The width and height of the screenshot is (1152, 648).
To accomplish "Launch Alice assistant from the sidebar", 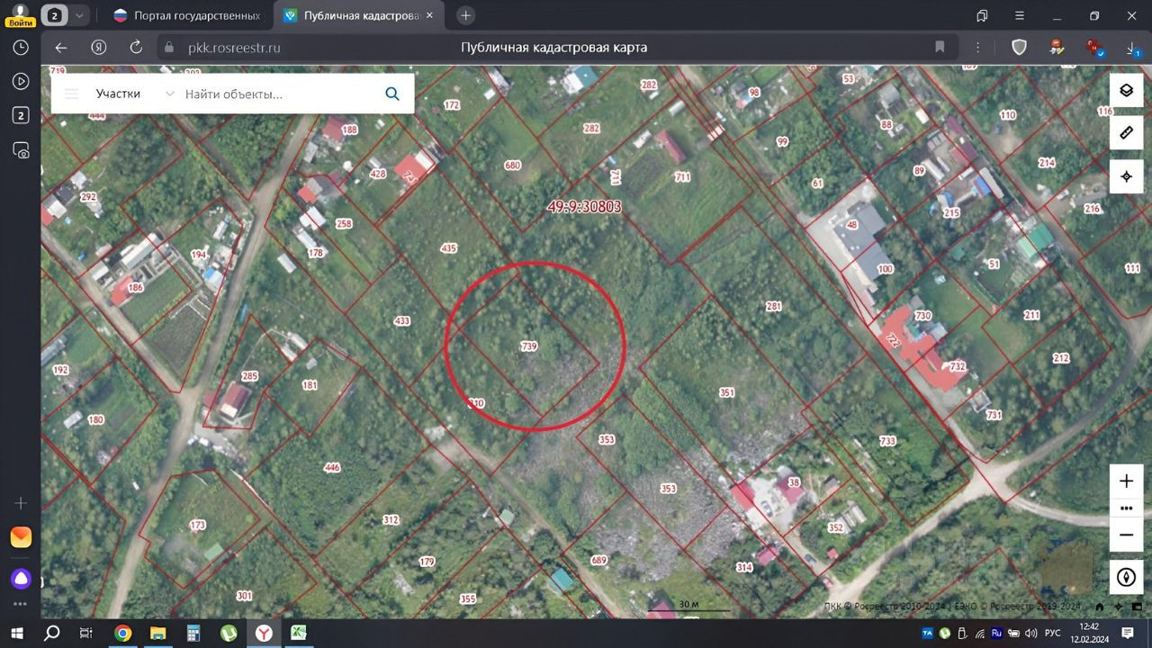I will click(x=21, y=579).
